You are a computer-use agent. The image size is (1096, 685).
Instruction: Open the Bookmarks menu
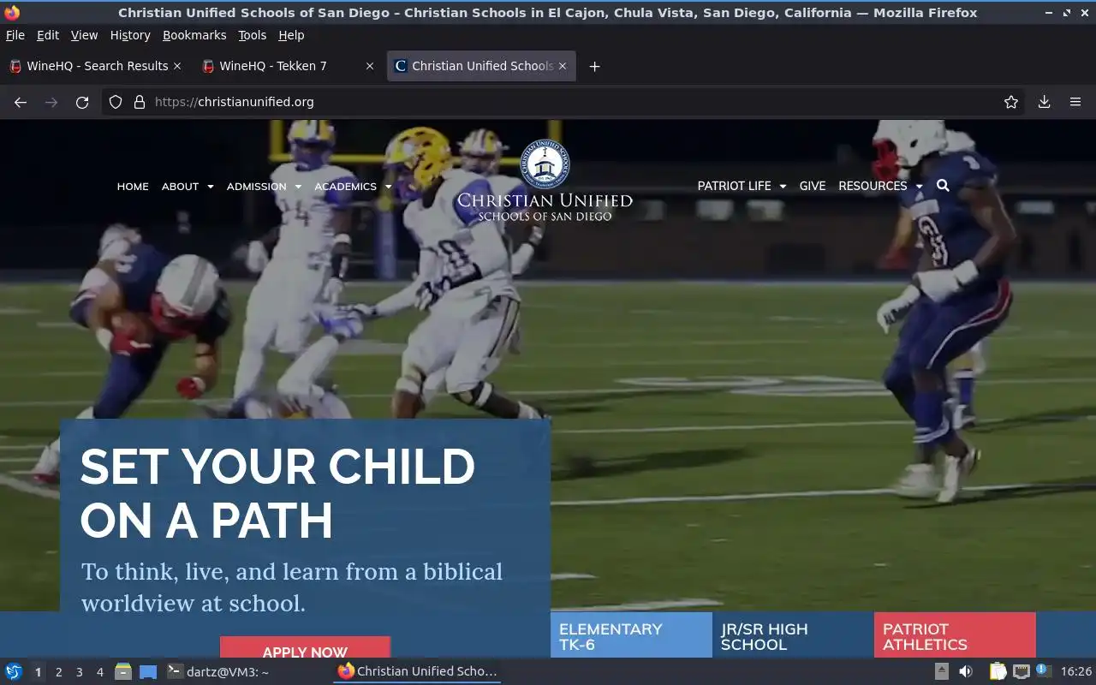tap(194, 35)
